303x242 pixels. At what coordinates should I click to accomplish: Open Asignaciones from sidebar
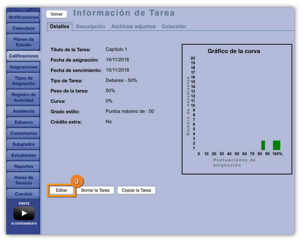(x=24, y=67)
